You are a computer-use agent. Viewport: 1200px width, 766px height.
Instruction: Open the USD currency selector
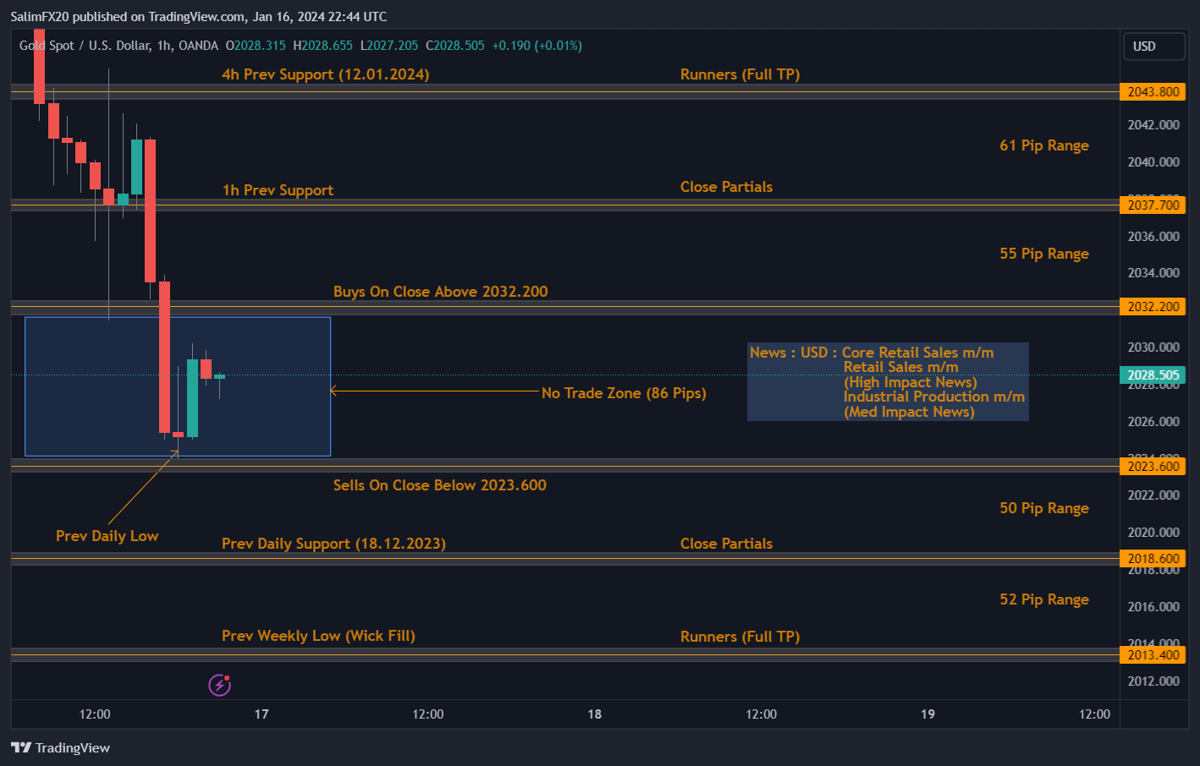click(x=1153, y=47)
